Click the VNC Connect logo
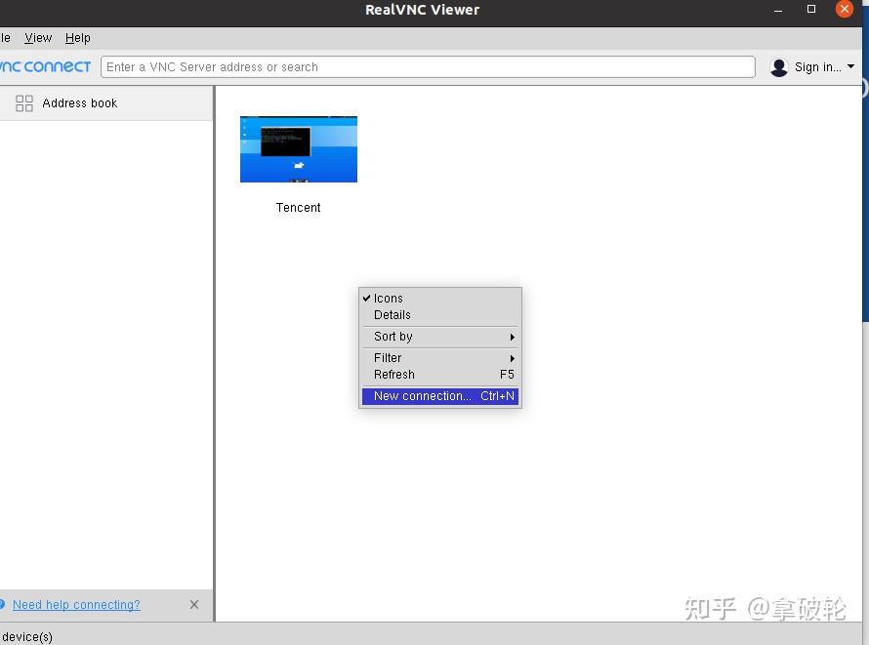Image resolution: width=869 pixels, height=645 pixels. point(44,66)
